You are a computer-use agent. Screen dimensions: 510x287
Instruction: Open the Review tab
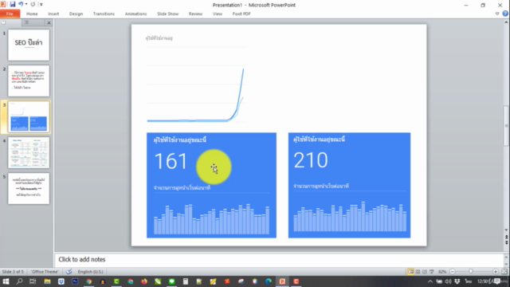click(x=195, y=14)
